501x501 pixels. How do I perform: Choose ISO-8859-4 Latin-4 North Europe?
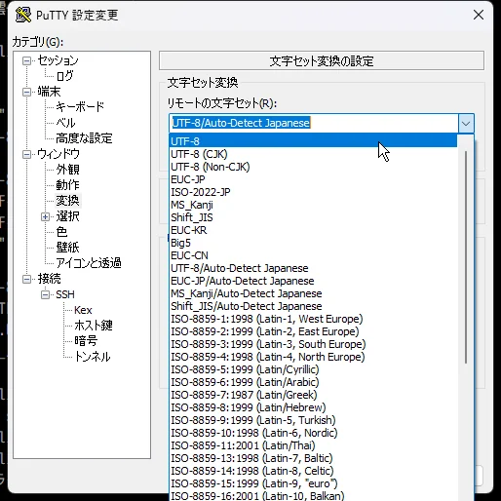pyautogui.click(x=313, y=357)
